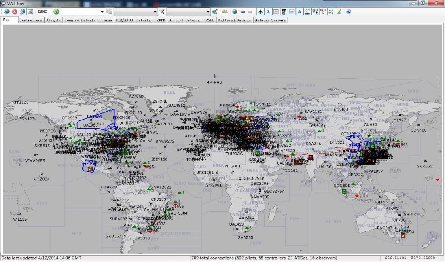Screen dimensions: 445x262
Task: Toggle the control tower icon
Action: click(x=284, y=12)
